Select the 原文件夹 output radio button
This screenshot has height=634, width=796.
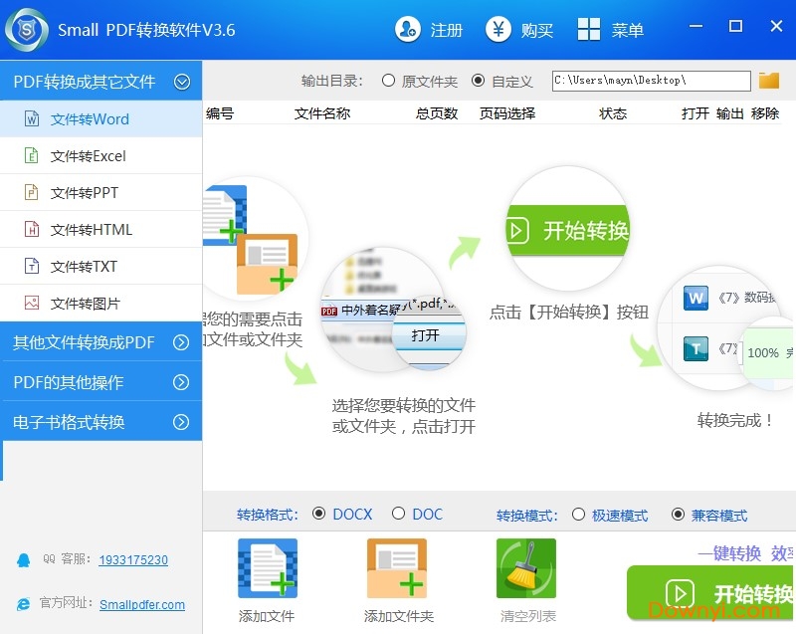click(x=388, y=81)
